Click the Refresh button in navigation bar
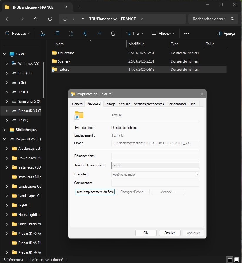 tap(50, 19)
